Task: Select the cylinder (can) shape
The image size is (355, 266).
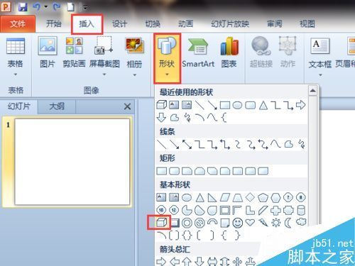Action: [x=301, y=210]
